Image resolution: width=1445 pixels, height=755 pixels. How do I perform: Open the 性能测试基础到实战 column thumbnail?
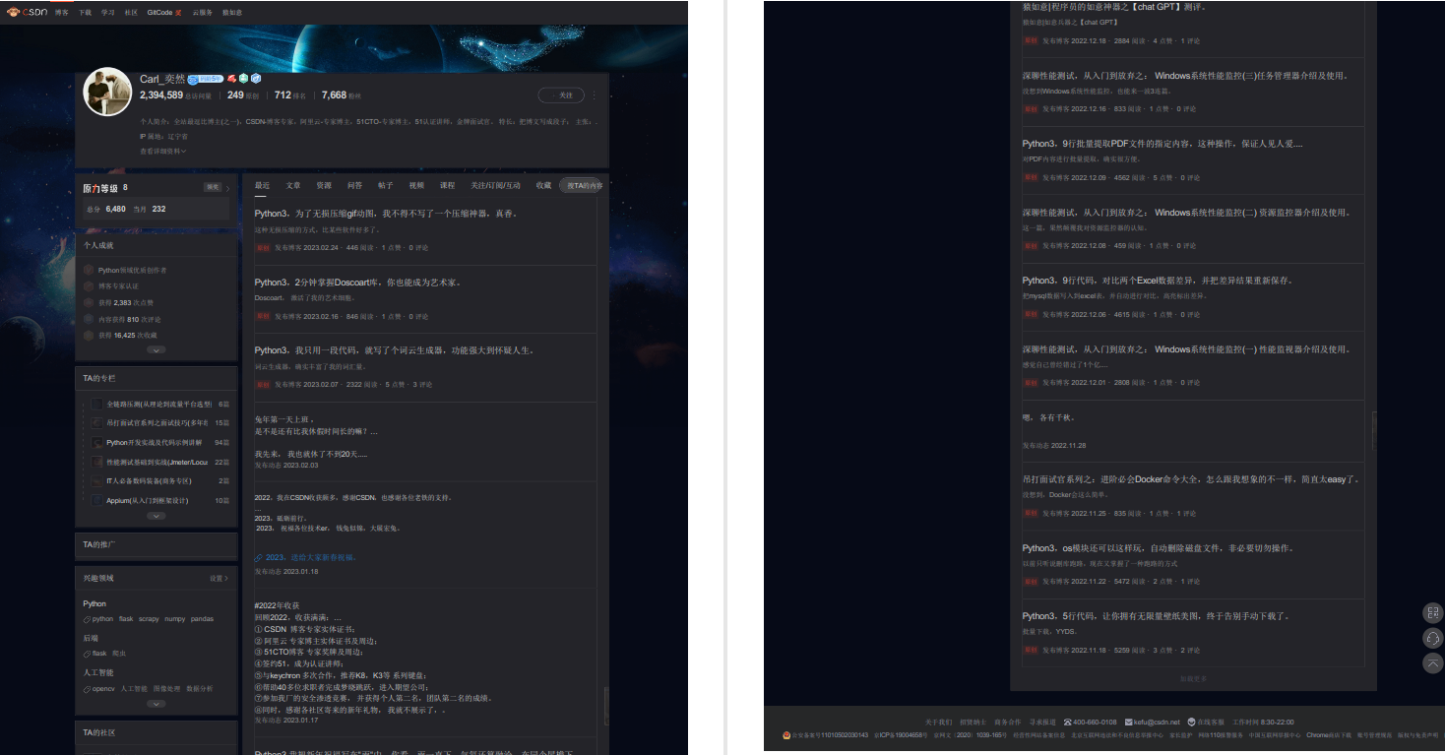click(97, 462)
